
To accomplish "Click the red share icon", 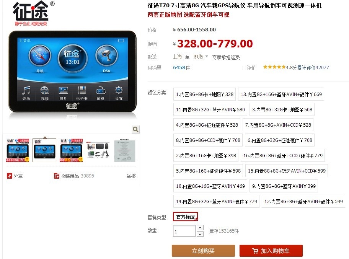I will click(x=9, y=176).
